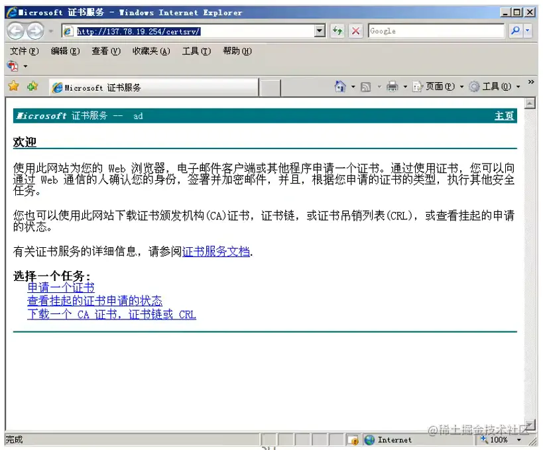
Task: Expand the Home icon dropdown arrow
Action: [353, 87]
